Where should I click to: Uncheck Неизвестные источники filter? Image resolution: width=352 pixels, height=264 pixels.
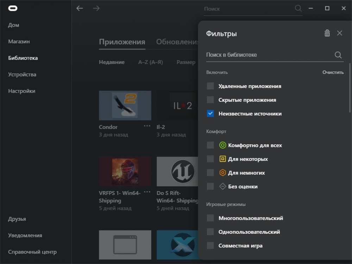[x=210, y=114]
